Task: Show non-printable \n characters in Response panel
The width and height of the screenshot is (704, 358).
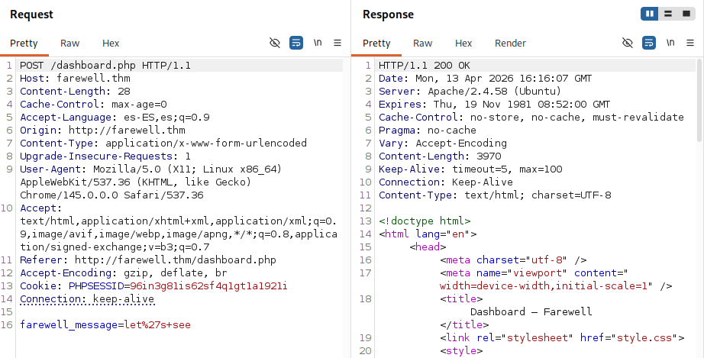Action: (x=670, y=43)
